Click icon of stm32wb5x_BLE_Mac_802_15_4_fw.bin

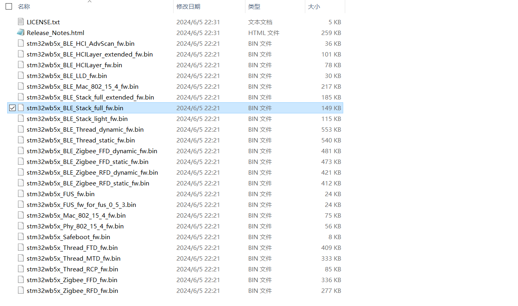coord(21,86)
